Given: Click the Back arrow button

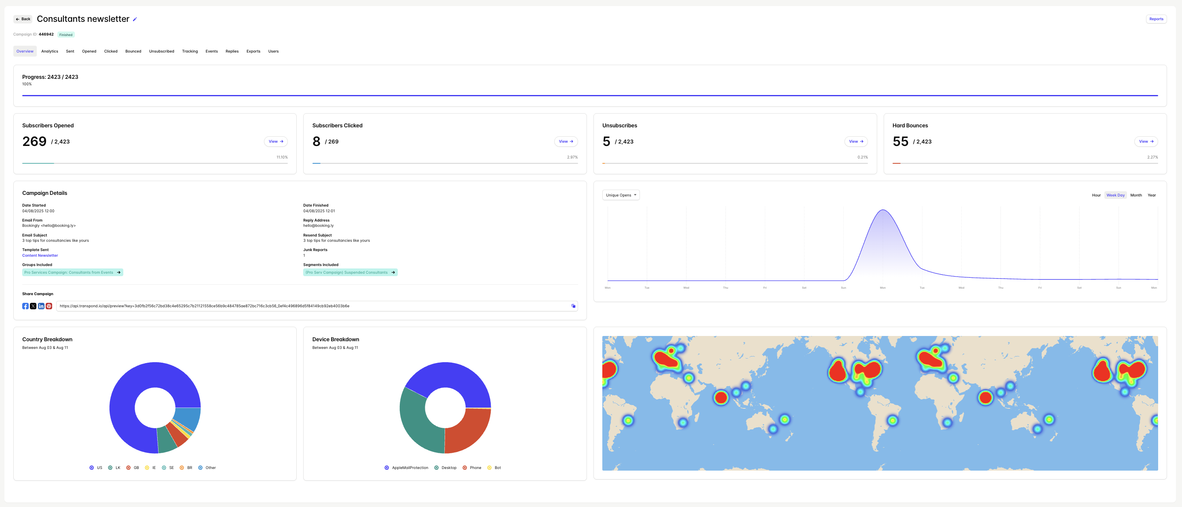Looking at the screenshot, I should [23, 19].
